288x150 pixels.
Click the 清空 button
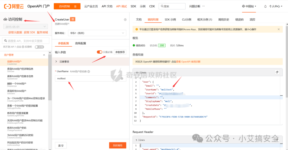(61, 145)
